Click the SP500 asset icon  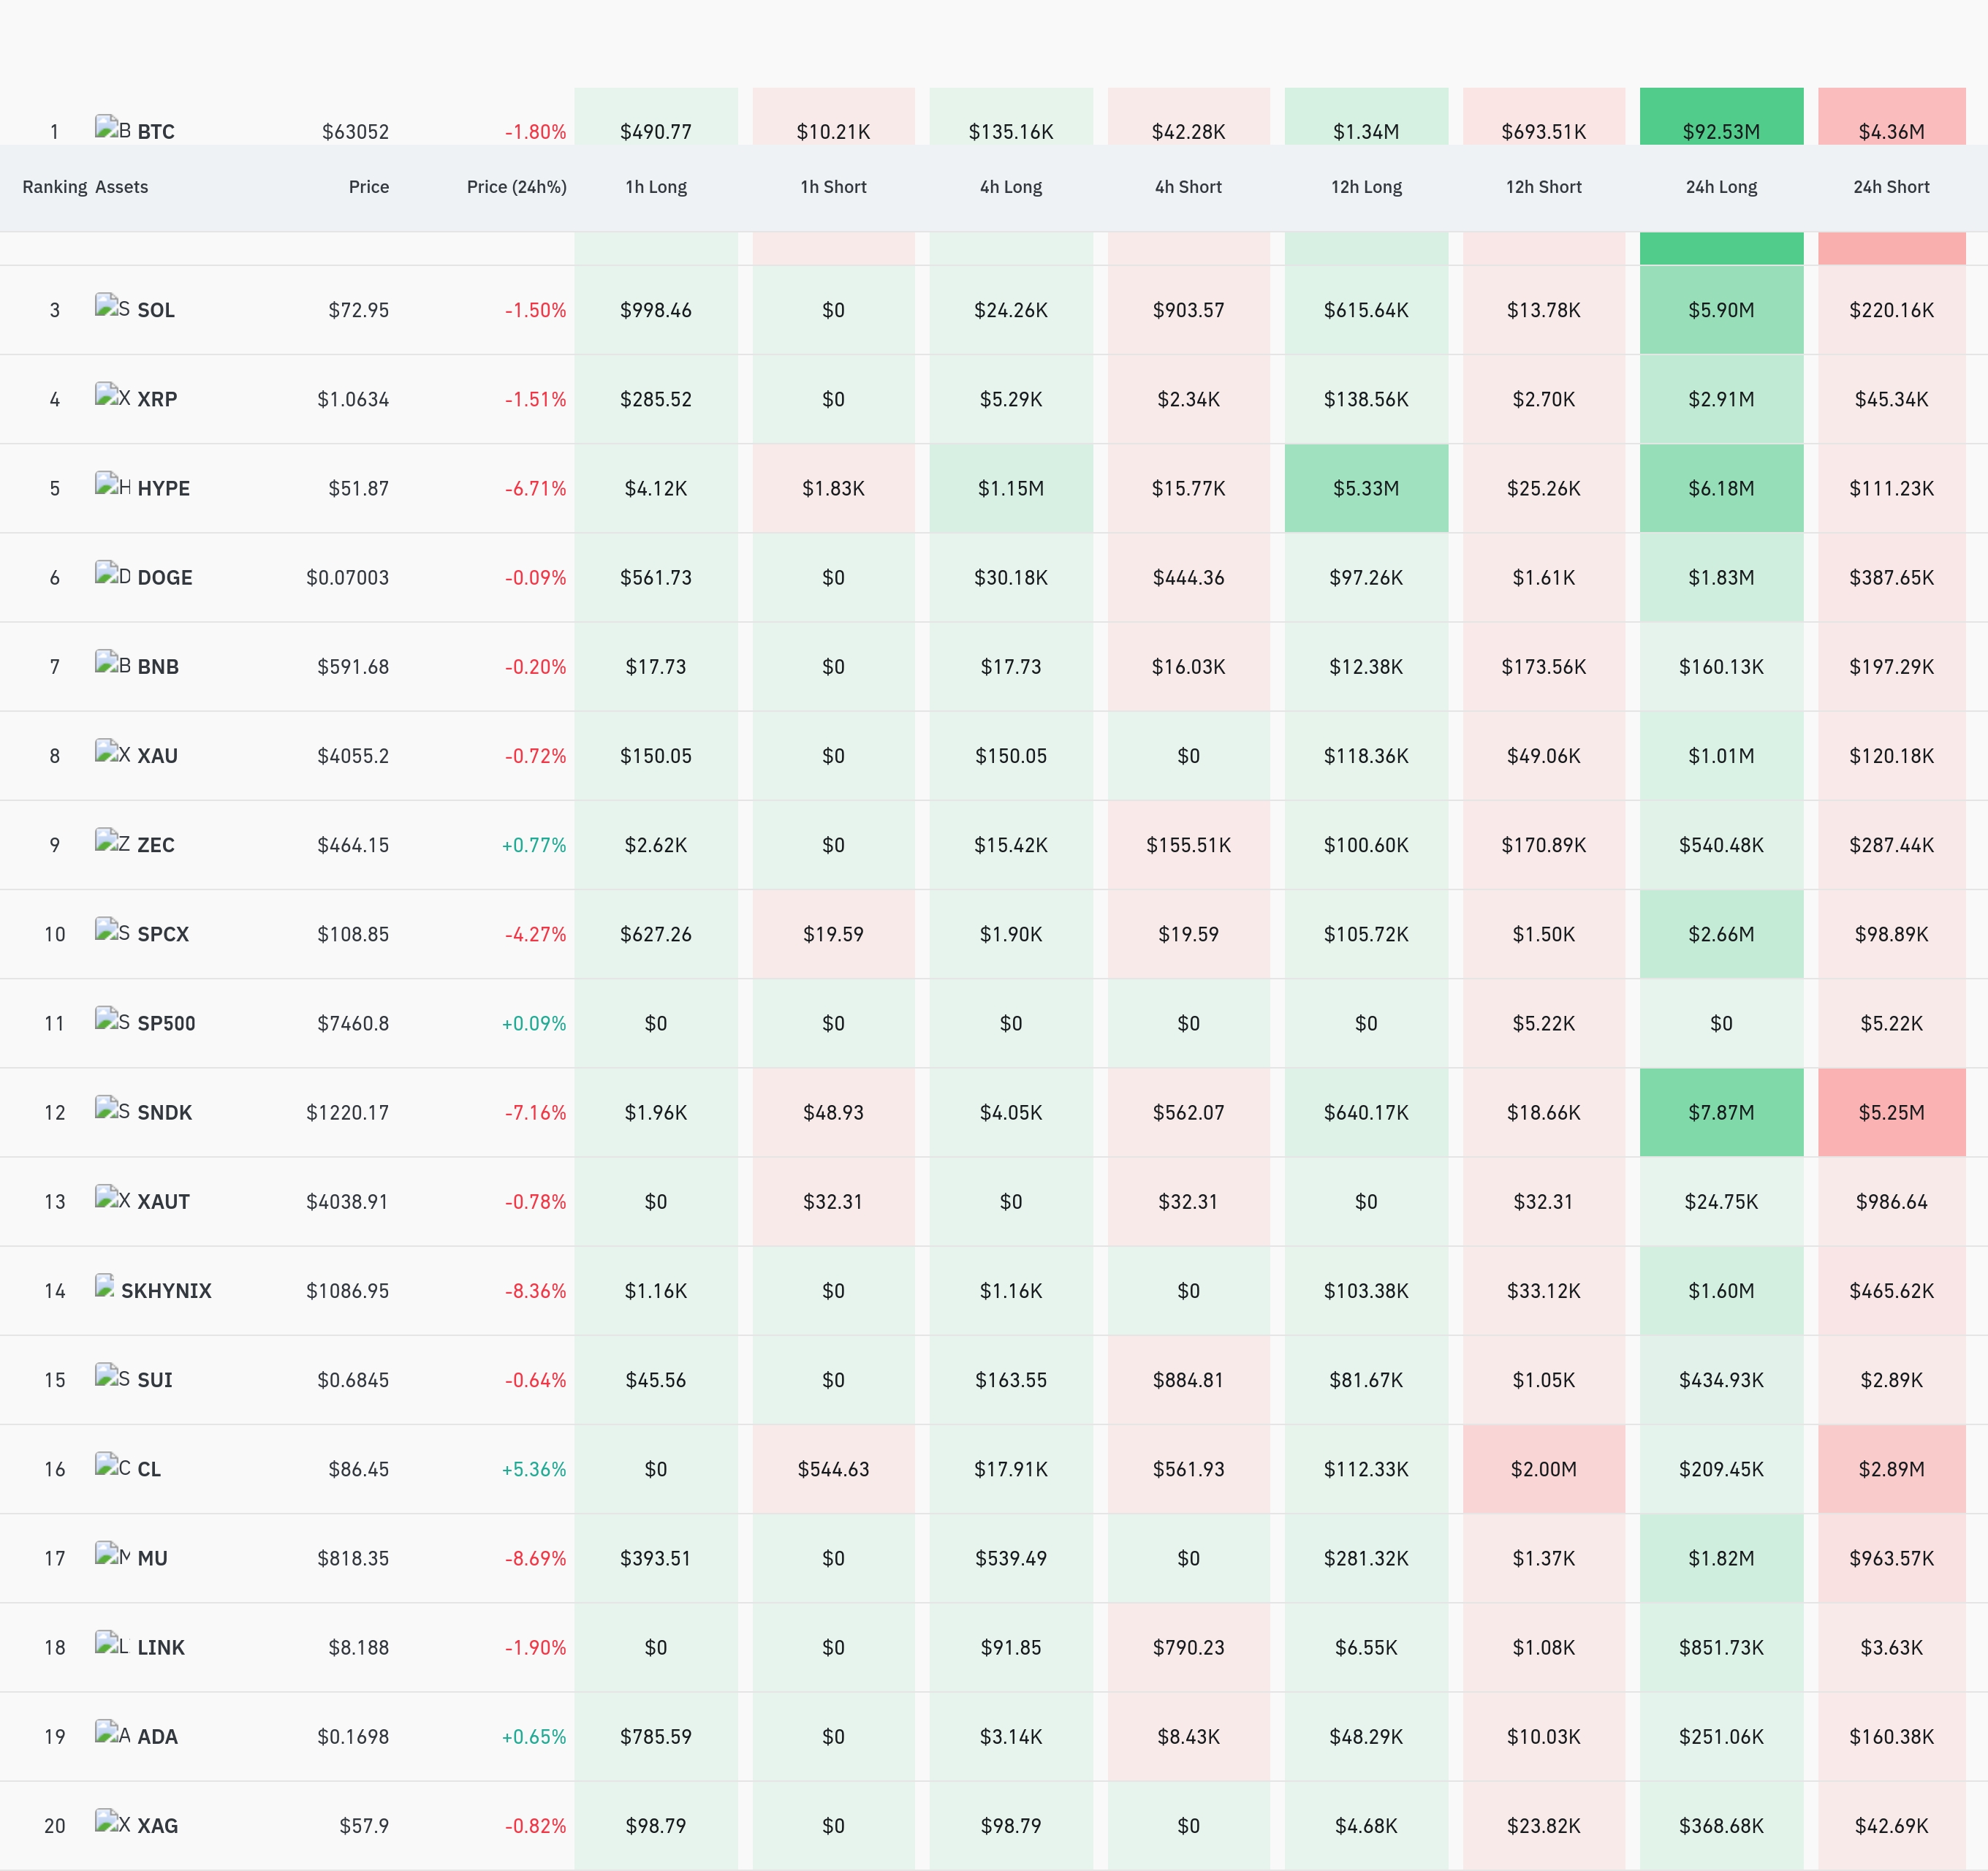pyautogui.click(x=113, y=1019)
